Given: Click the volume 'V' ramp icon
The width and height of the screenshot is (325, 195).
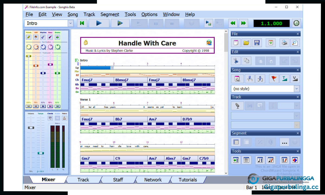Looking at the screenshot, I should coord(295,79).
